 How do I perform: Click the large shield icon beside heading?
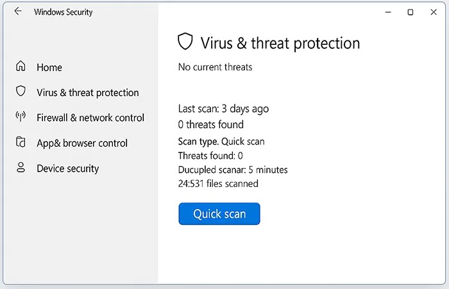click(x=185, y=43)
